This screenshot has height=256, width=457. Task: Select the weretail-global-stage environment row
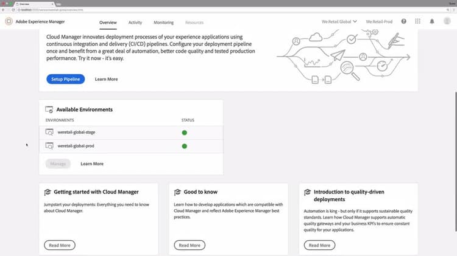tap(131, 133)
